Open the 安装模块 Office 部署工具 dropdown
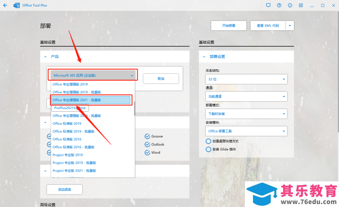This screenshot has height=207, width=339. (x=246, y=131)
